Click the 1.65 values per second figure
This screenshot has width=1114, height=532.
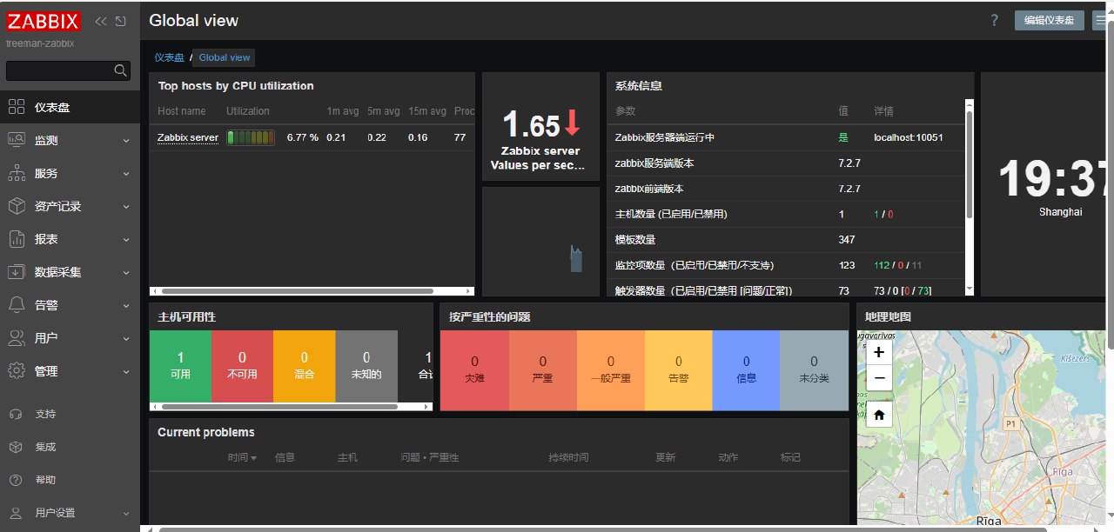pos(531,126)
